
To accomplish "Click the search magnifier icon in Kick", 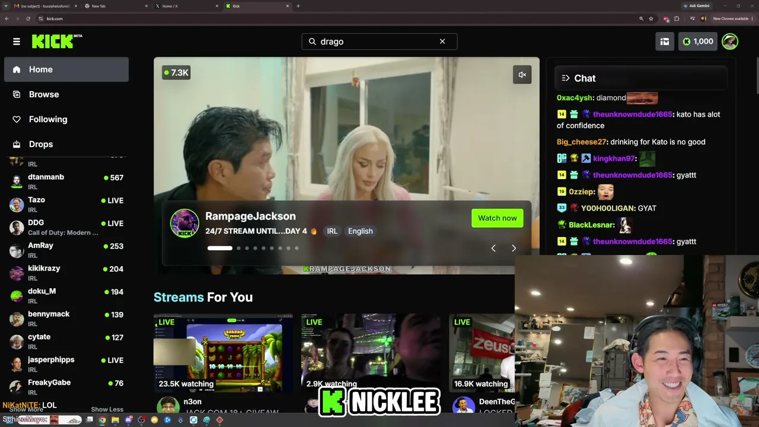I will coord(312,42).
